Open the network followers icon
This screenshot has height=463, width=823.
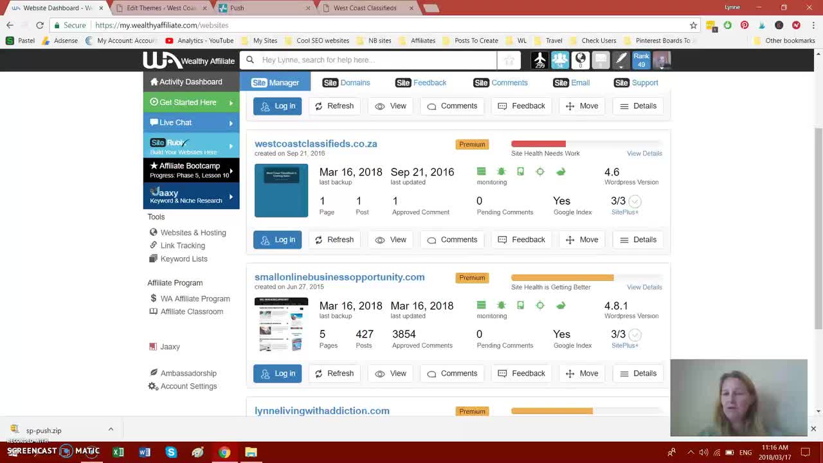559,60
